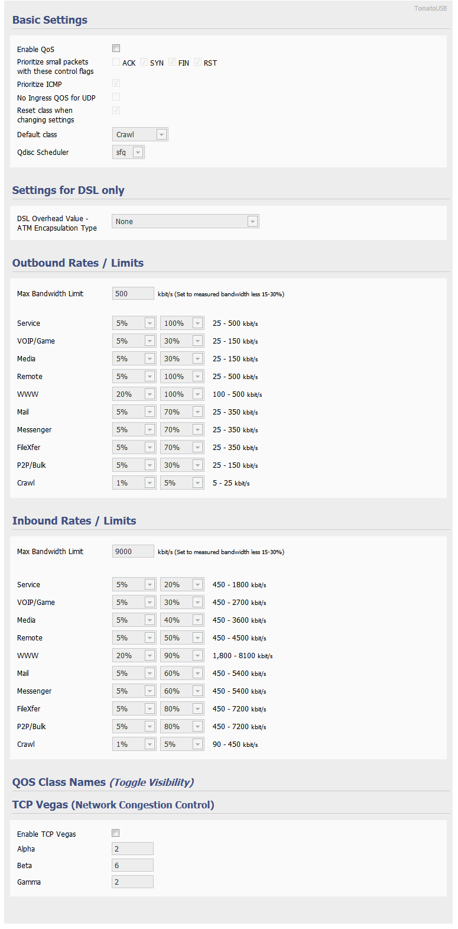Open inbound FileXfer minimum rate dropdown
The height and width of the screenshot is (929, 458).
click(x=134, y=709)
